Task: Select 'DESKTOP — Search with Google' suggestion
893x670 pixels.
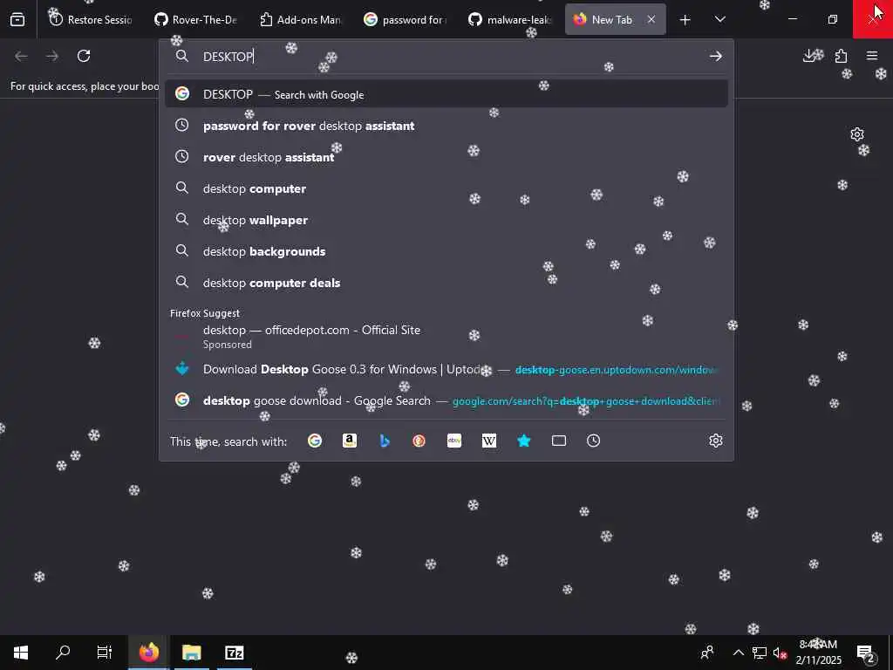Action: coord(446,94)
